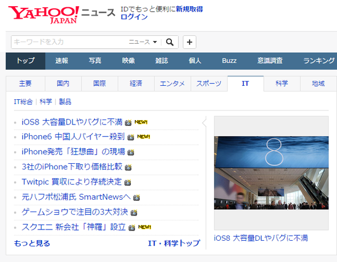Open headline iPhone6 中国人バイヤー殺到
This screenshot has height=262, width=337.
(73, 136)
